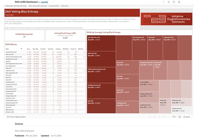The height and width of the screenshot is (138, 197).
Task: Click the download icon in the header
Action: click(x=174, y=2)
